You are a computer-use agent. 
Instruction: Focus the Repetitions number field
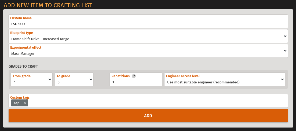[136, 79]
